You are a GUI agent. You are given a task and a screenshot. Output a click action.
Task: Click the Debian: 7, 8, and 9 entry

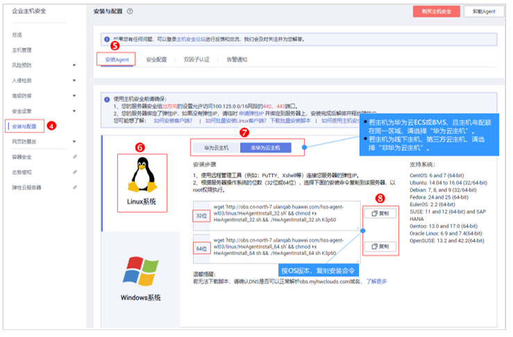[x=443, y=190]
